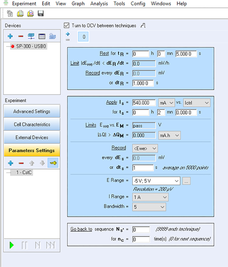Start experiment with green play button
228x267 pixels.
12,246
